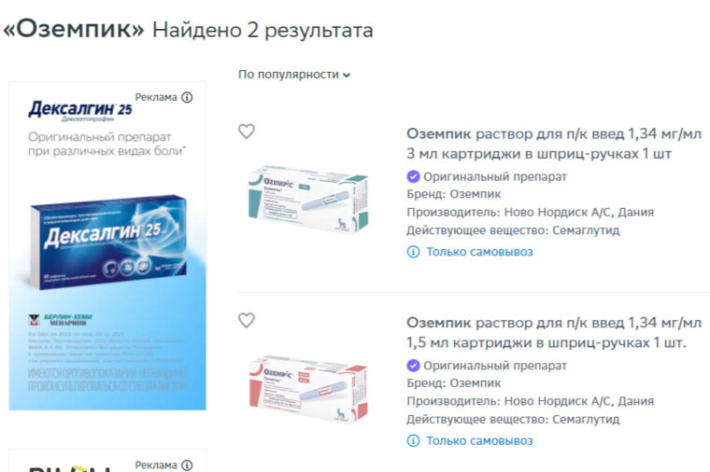Add Ozempic 1,5 ml to favorites heart
This screenshot has width=710, height=472.
tap(247, 321)
